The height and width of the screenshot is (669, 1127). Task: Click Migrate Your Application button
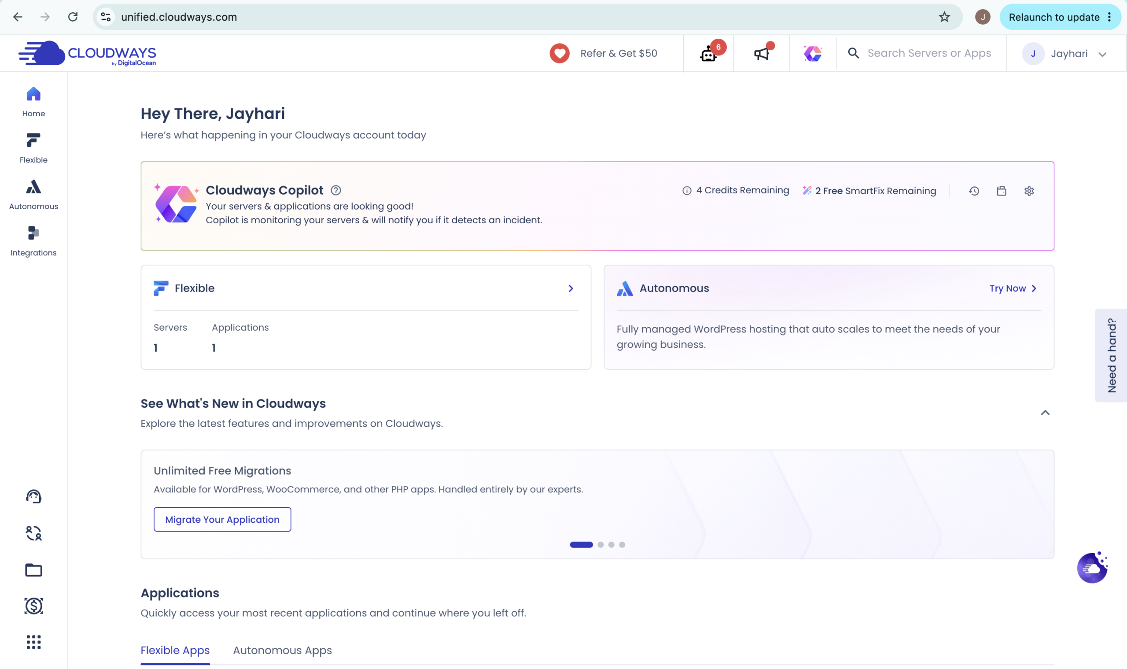coord(222,519)
